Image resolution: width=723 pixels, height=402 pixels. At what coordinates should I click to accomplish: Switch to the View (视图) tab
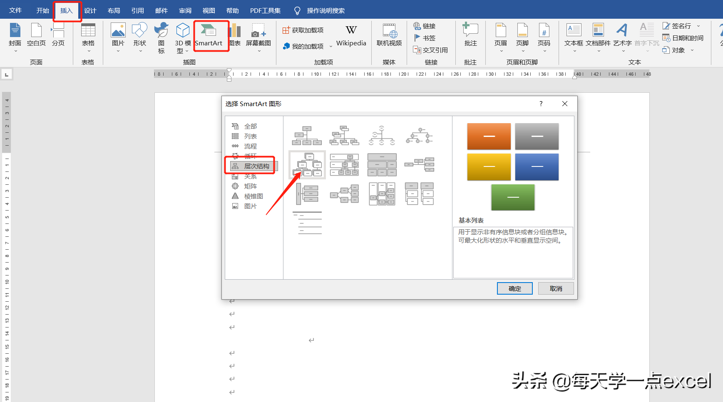click(209, 10)
